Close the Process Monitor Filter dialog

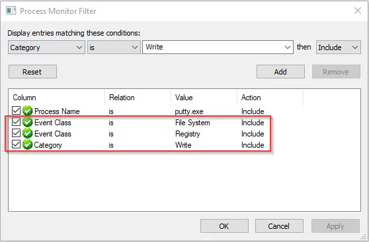coord(358,11)
